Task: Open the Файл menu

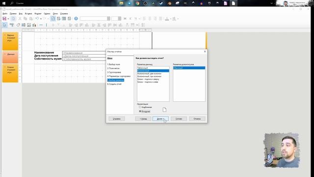Action: [5, 14]
